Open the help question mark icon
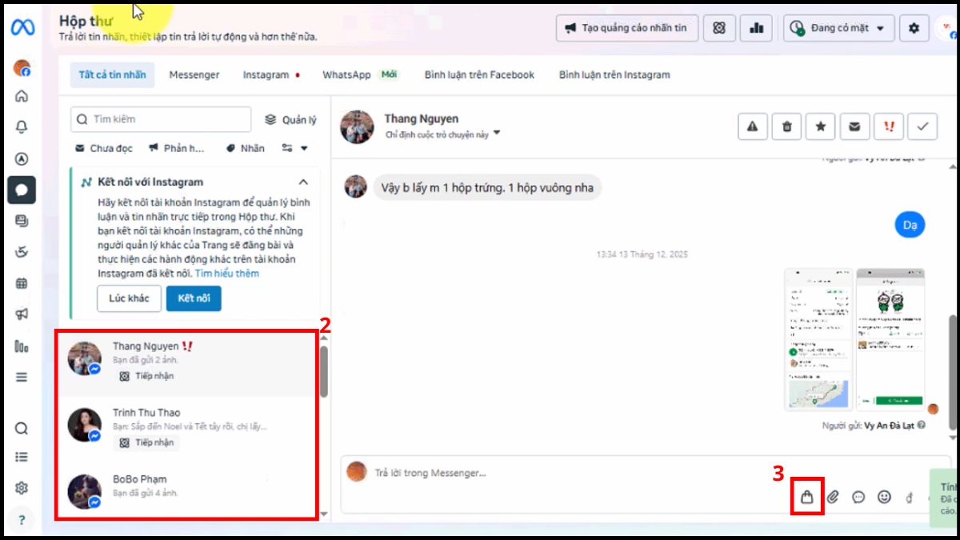The width and height of the screenshot is (960, 540). point(22,520)
